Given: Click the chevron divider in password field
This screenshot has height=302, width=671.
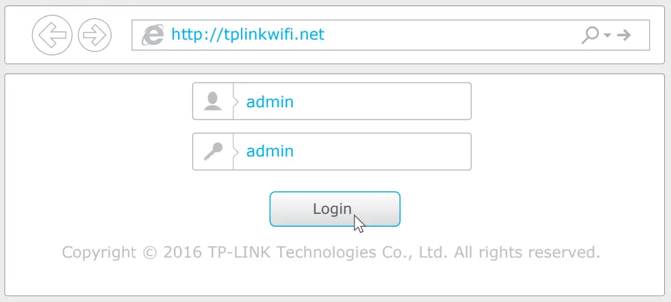Looking at the screenshot, I should tap(235, 152).
